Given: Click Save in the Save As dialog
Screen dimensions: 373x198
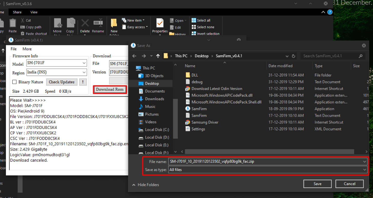Looking at the screenshot, I should (x=317, y=184).
